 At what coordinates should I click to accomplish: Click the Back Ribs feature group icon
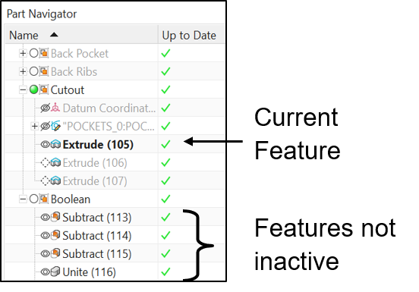click(44, 71)
